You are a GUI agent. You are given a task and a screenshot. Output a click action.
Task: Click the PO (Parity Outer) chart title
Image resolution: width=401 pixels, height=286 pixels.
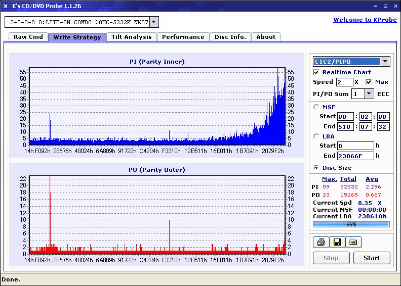(157, 170)
